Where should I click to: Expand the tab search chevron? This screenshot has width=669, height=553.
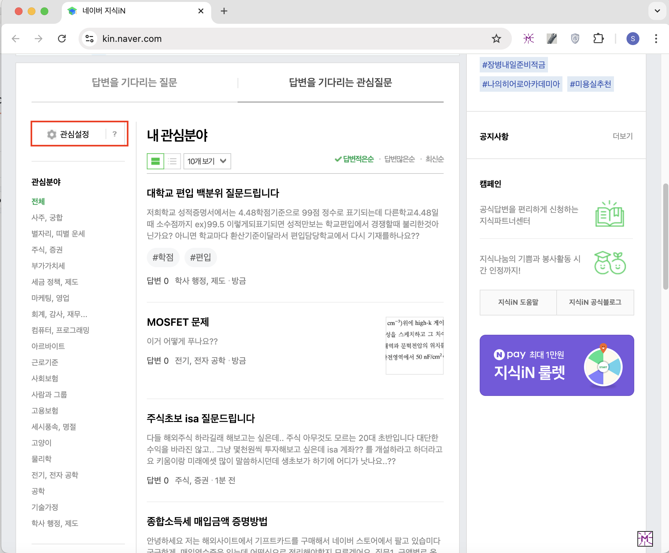pos(657,11)
